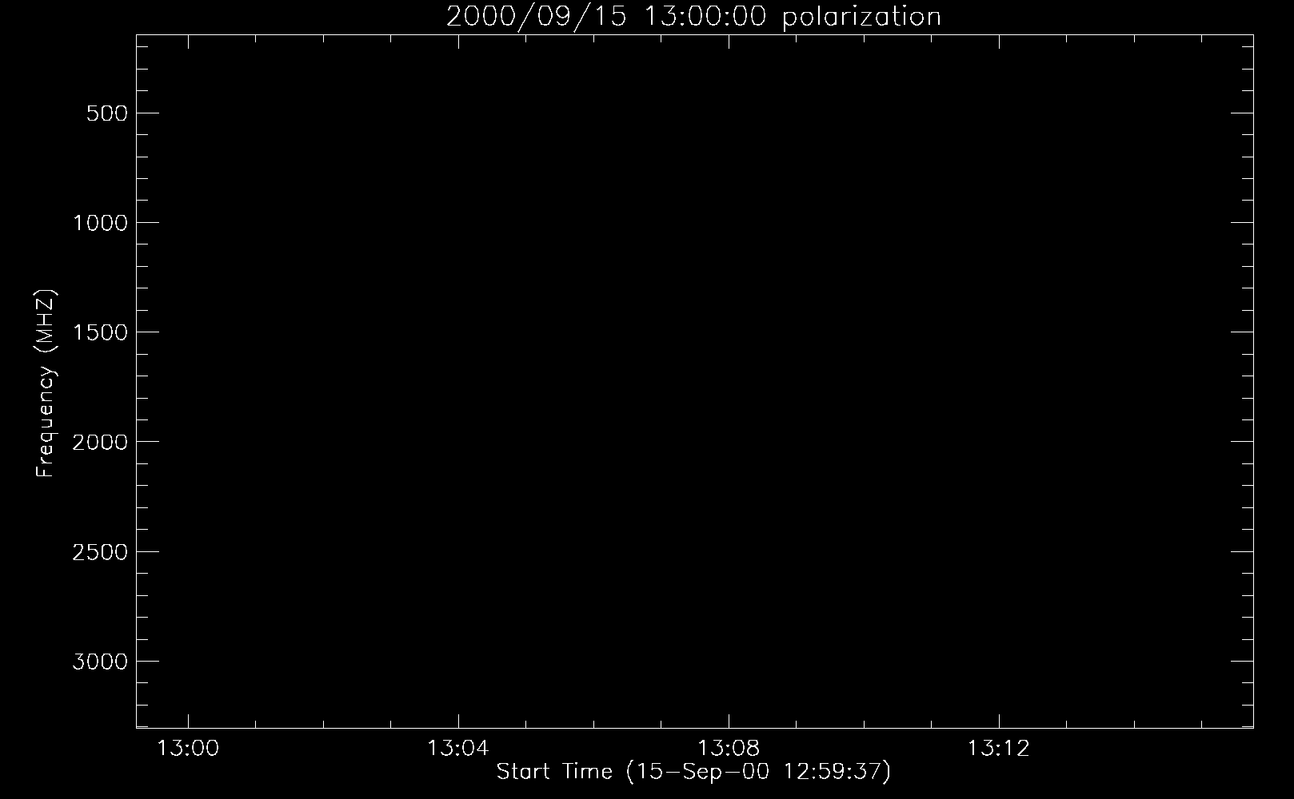
Task: Select the 'Frequency (MHZ)' axis label
Action: [46, 382]
